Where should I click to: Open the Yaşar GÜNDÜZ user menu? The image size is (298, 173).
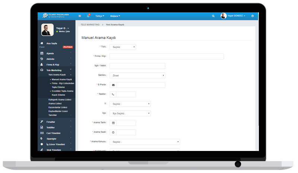pyautogui.click(x=236, y=16)
